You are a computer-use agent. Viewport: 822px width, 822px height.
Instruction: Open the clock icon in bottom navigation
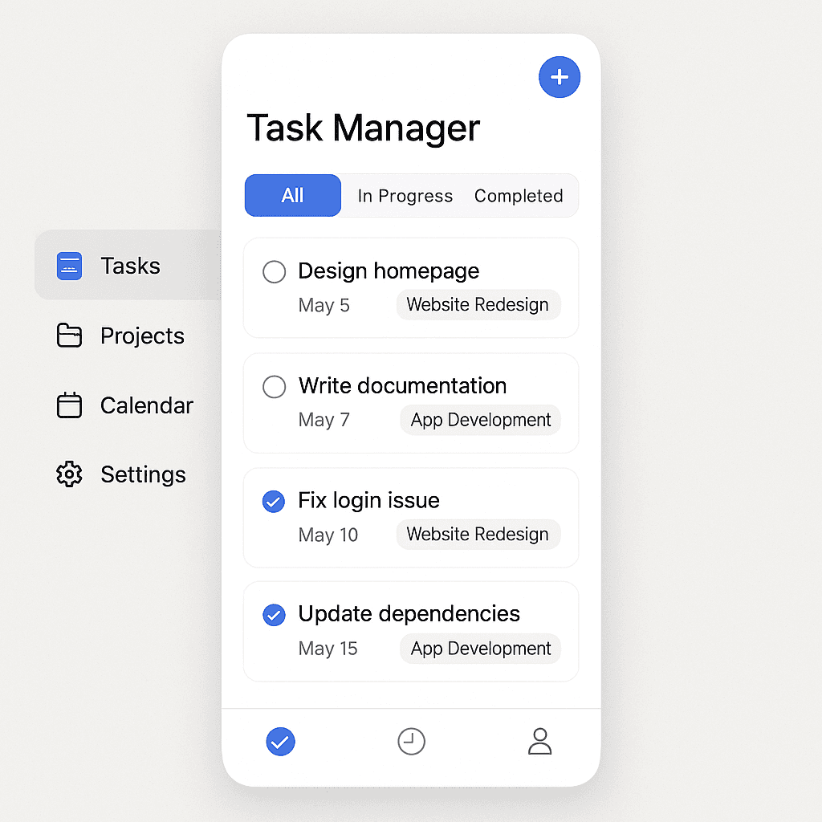coord(411,741)
